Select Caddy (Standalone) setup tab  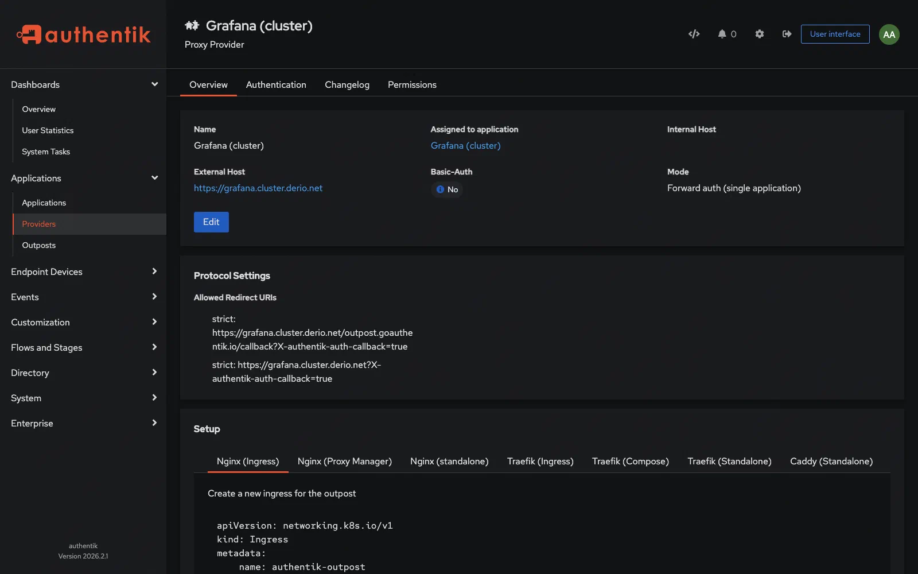[831, 461]
